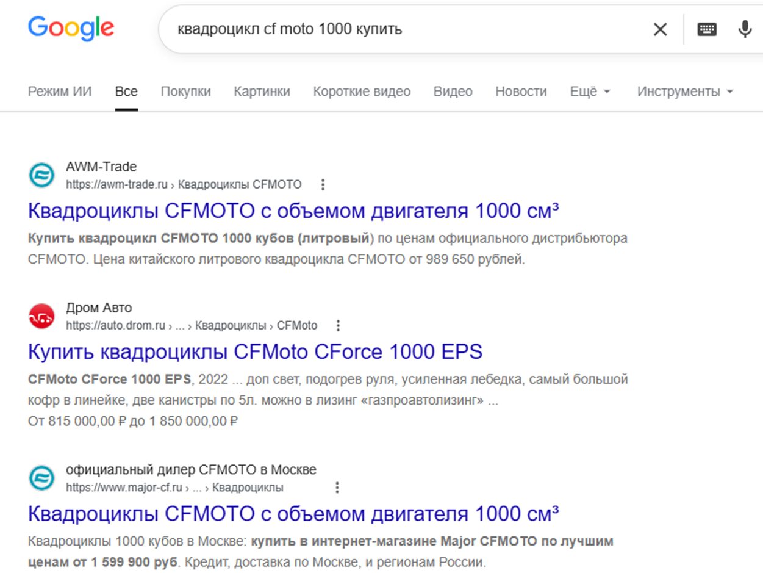This screenshot has width=763, height=573.
Task: Click the Дром Авто site name
Action: coord(99,308)
